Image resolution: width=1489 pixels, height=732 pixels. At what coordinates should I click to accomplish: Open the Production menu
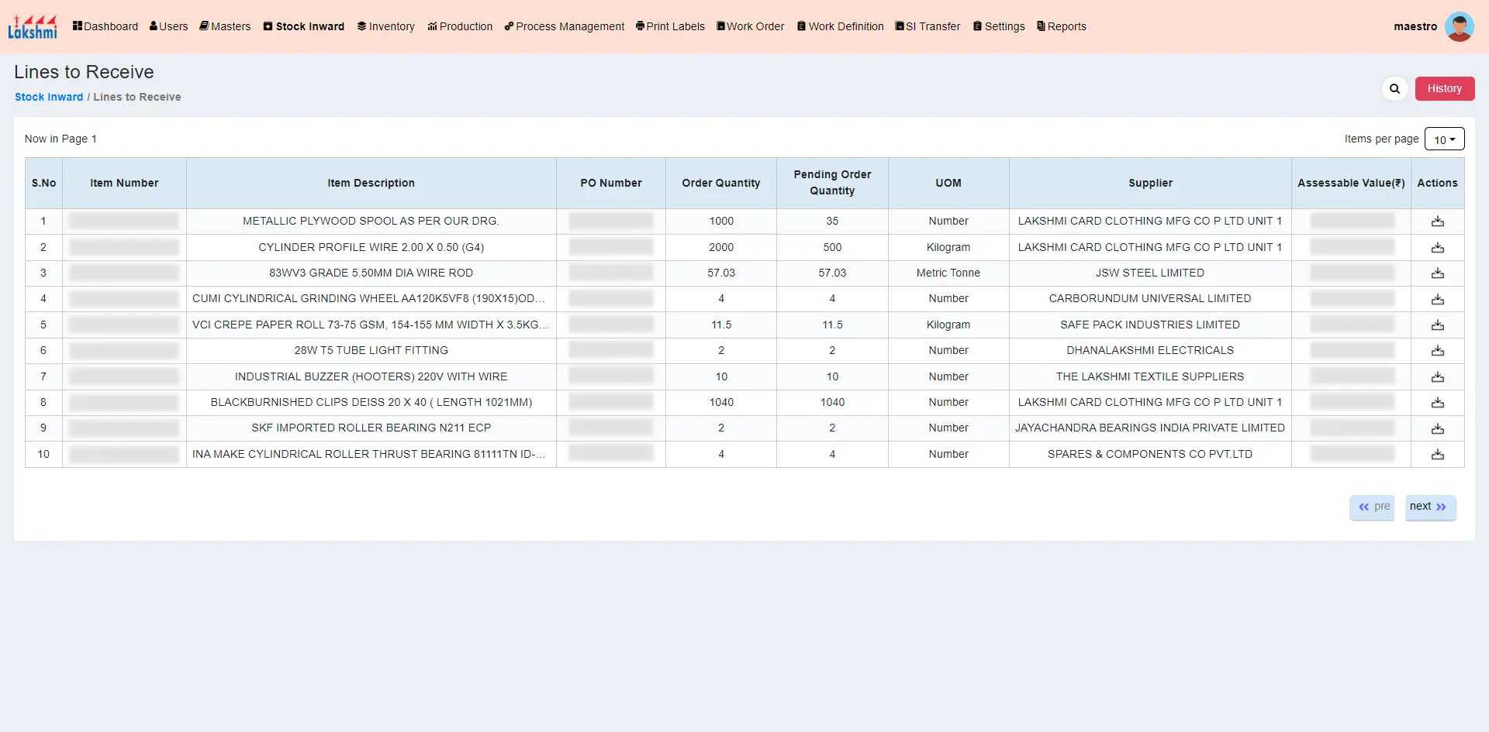(x=460, y=26)
